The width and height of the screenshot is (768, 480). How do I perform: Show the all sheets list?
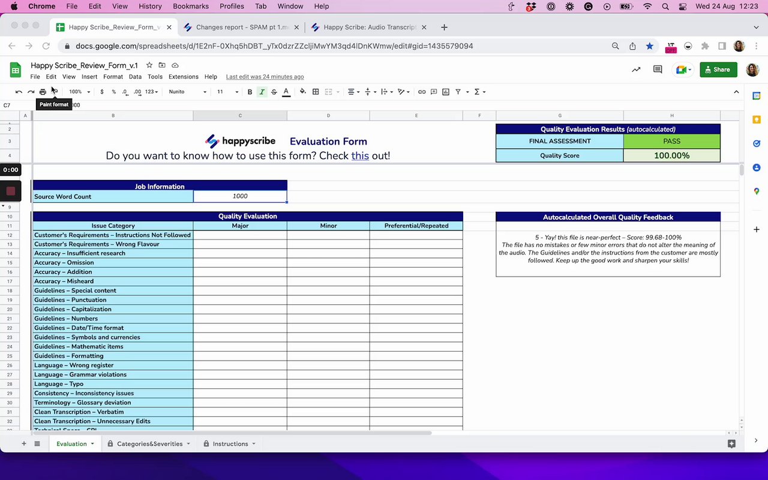37,444
